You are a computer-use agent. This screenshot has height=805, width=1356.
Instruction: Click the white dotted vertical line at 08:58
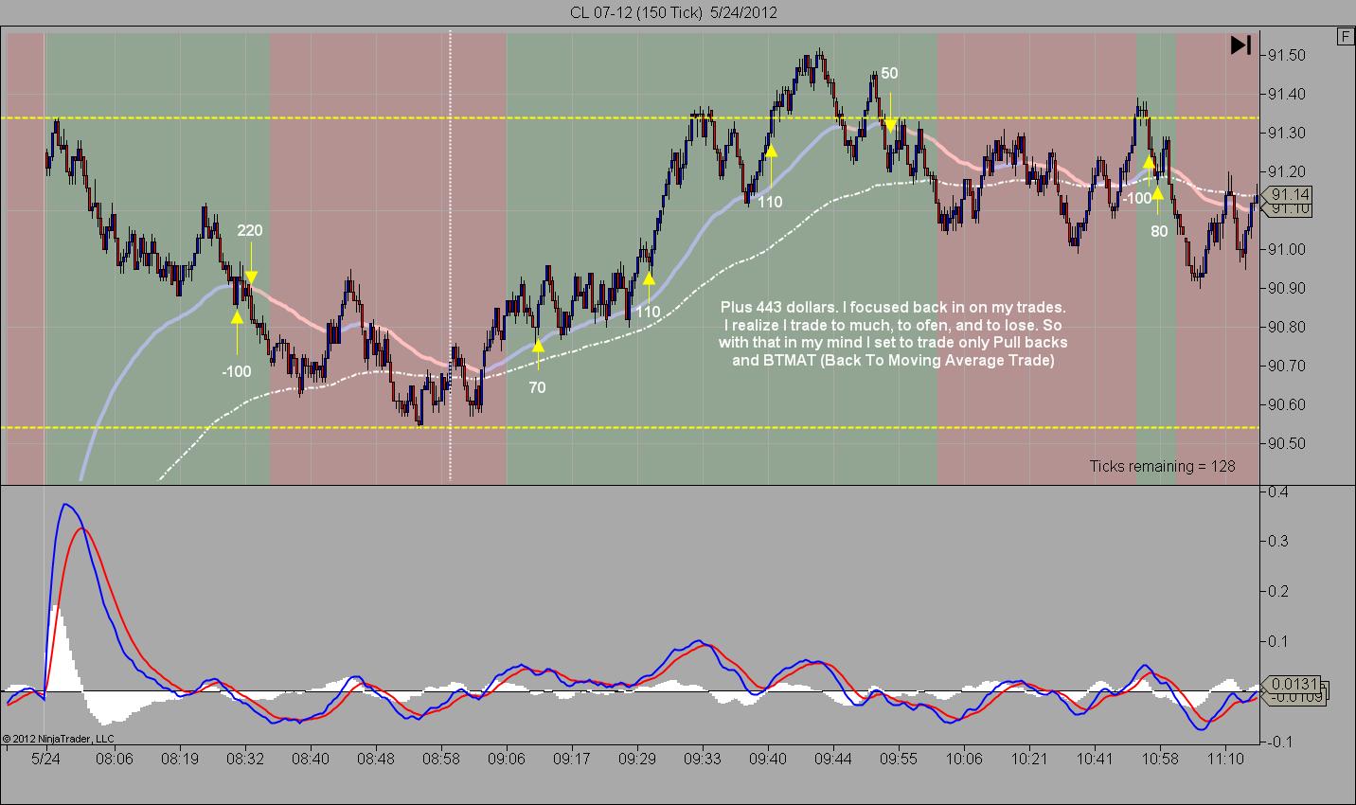click(450, 256)
